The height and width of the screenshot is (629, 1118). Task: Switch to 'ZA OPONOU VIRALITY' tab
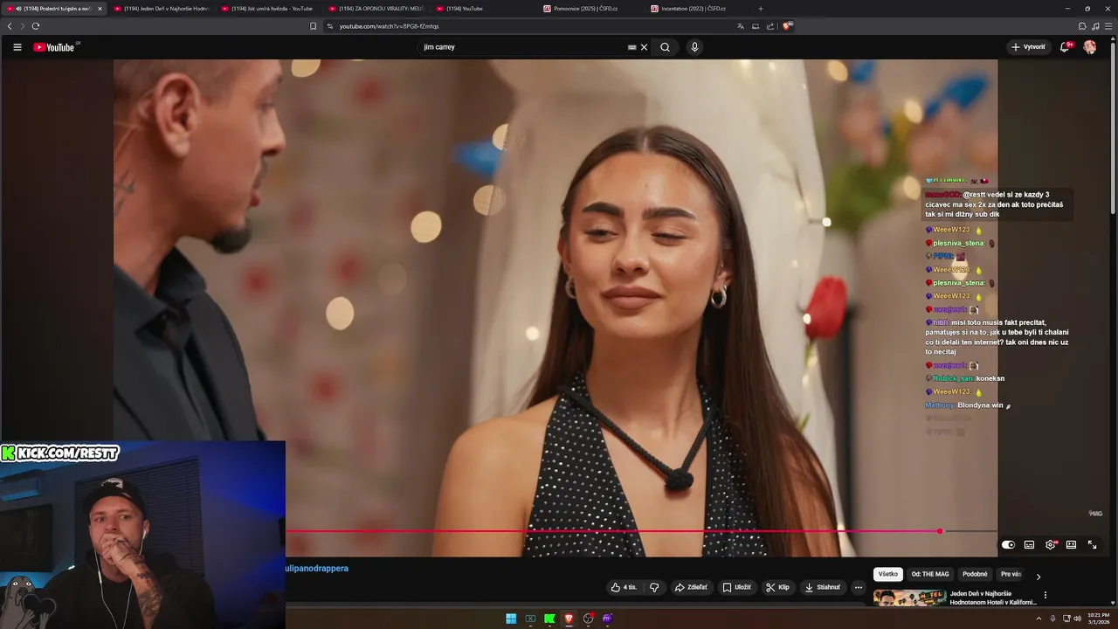click(x=376, y=9)
